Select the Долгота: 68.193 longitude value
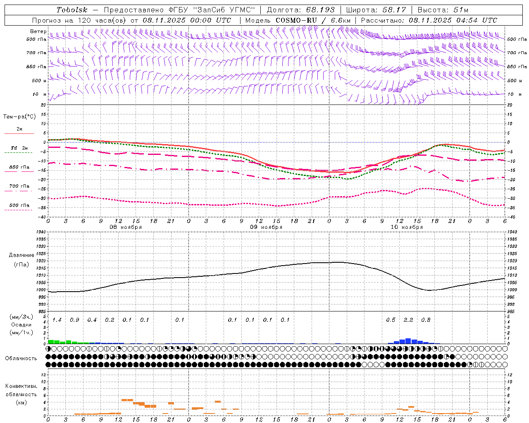 pos(300,10)
